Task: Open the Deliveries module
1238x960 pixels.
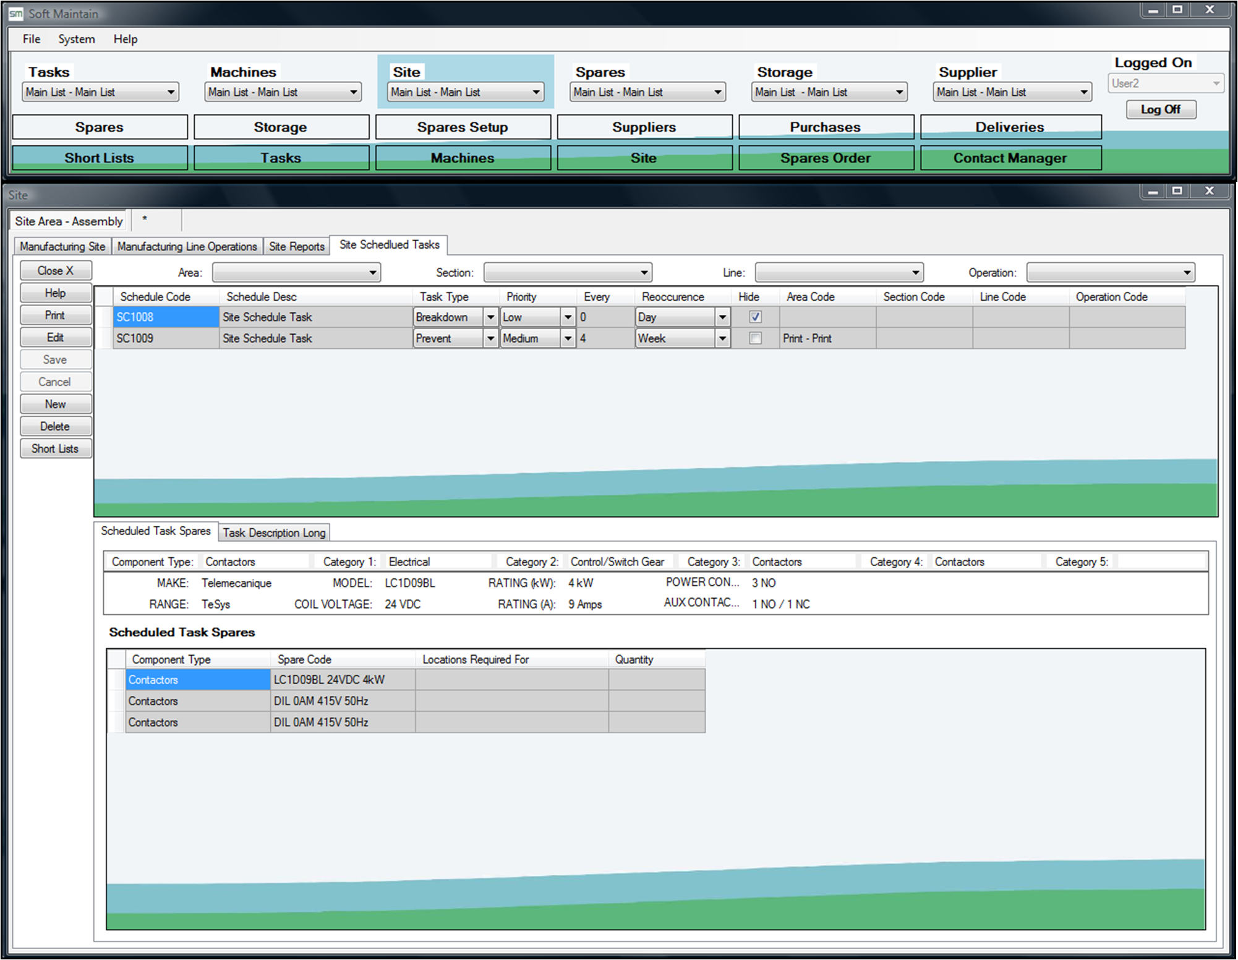Action: tap(1010, 127)
